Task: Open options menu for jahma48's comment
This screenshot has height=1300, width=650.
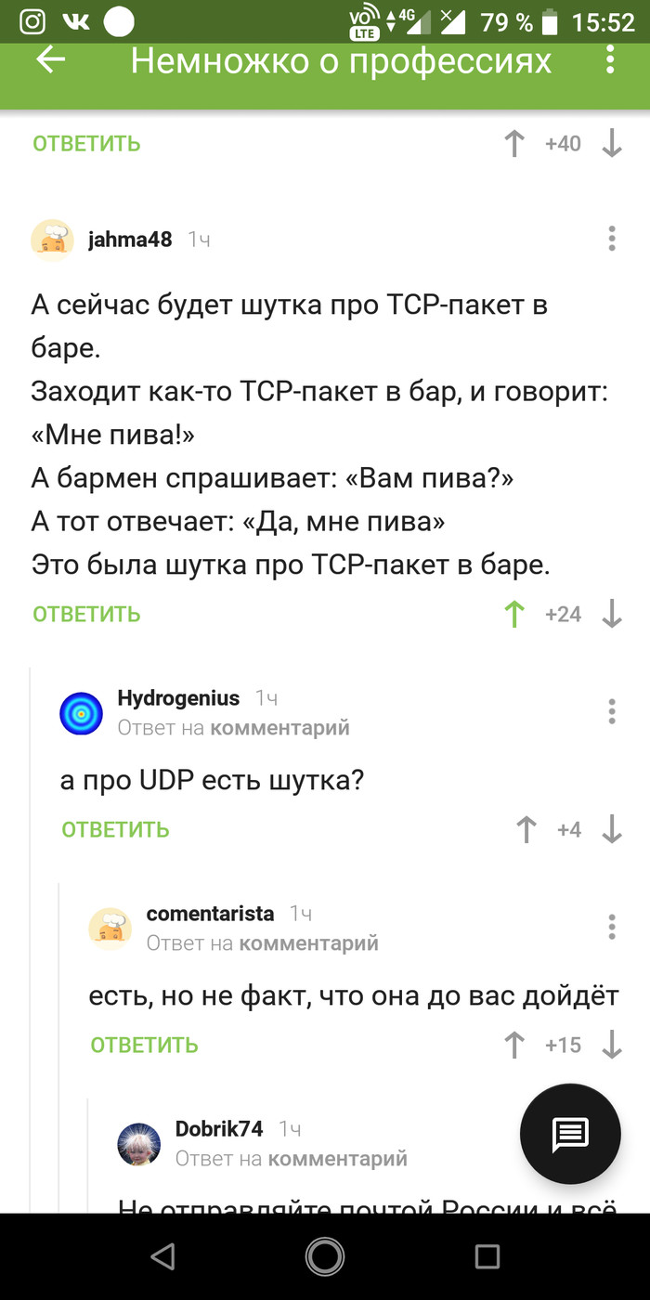Action: [612, 239]
